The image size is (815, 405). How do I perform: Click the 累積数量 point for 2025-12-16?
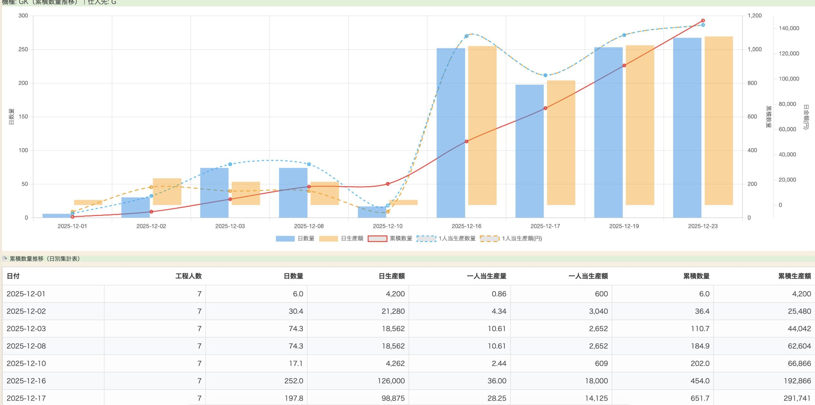(x=466, y=142)
